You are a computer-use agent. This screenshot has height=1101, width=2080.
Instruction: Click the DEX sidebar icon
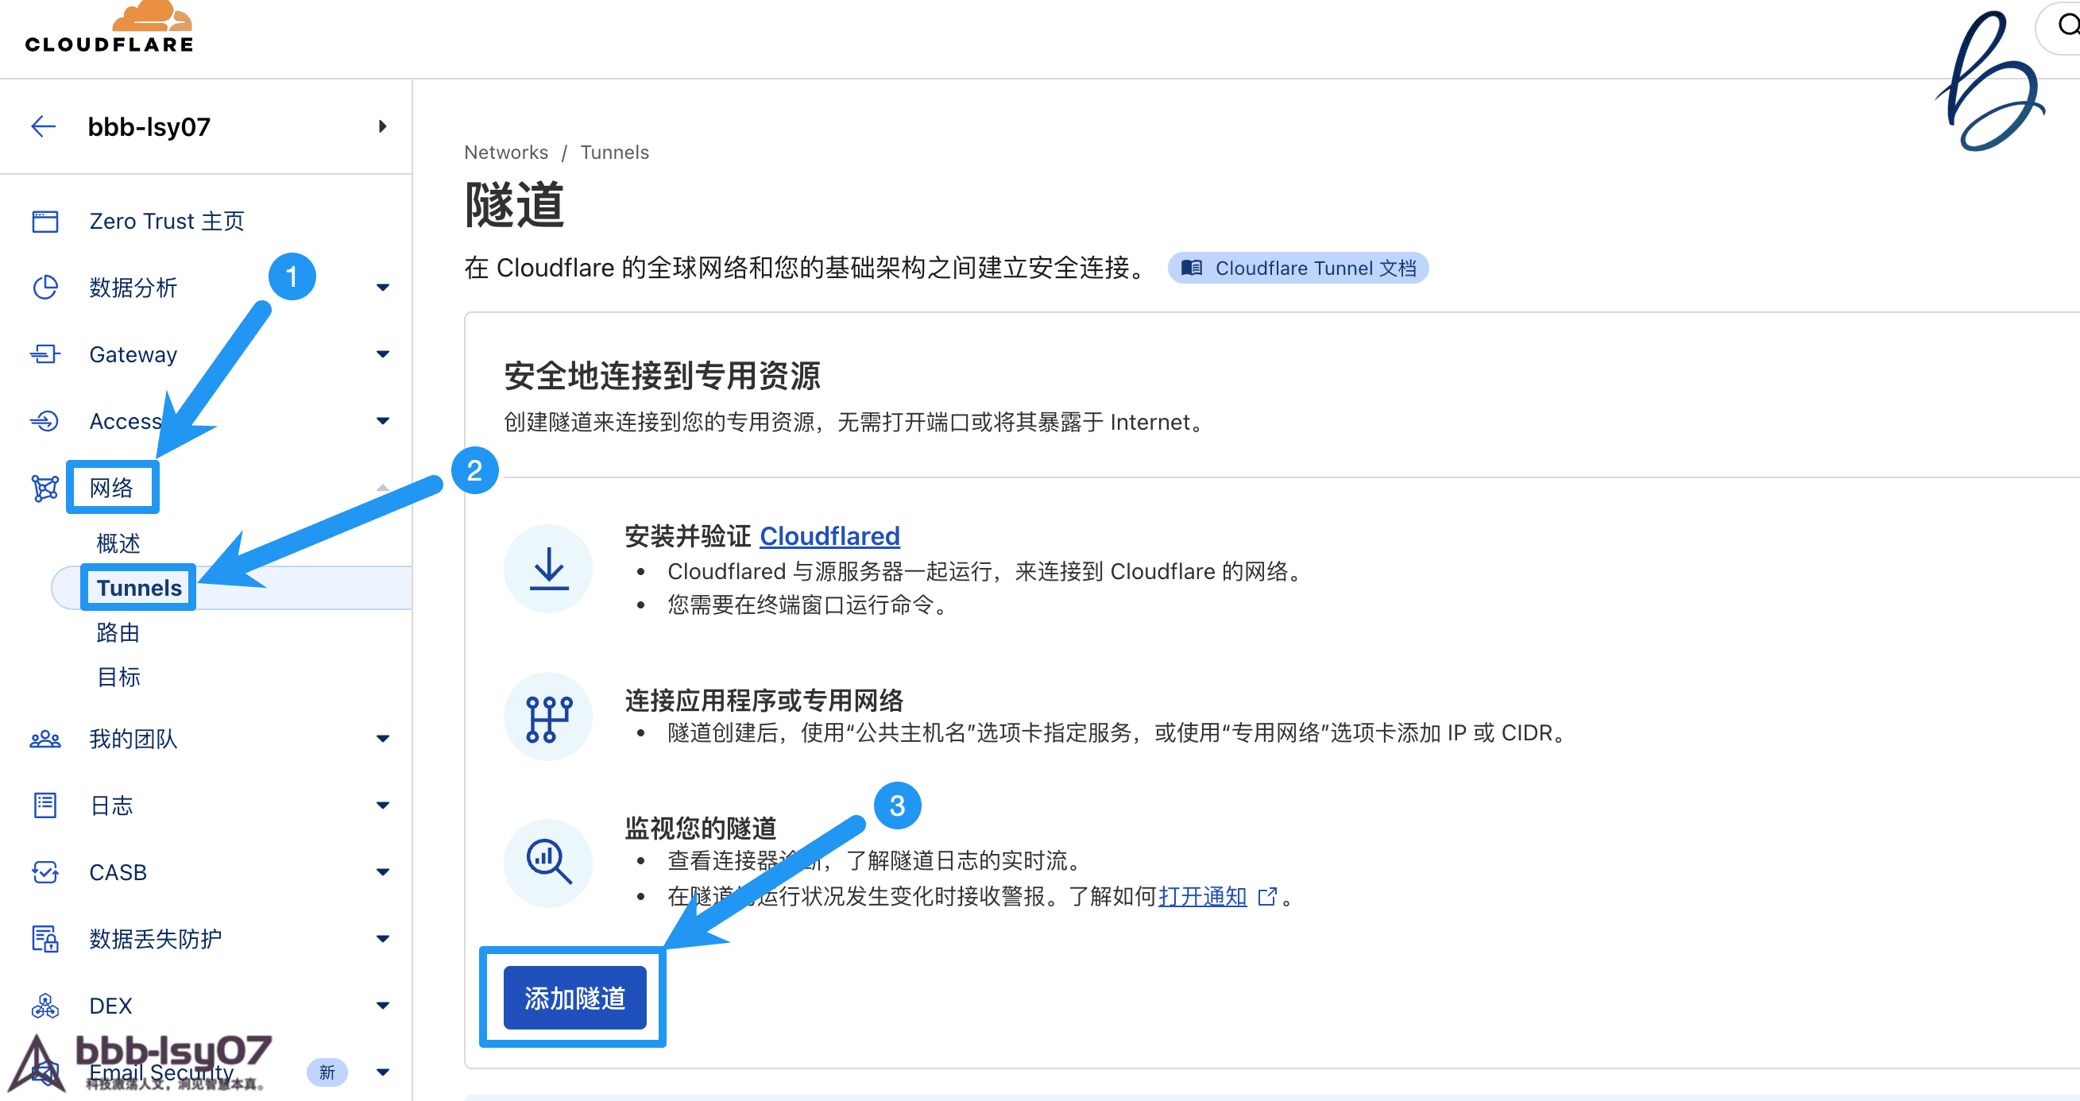pyautogui.click(x=45, y=1006)
